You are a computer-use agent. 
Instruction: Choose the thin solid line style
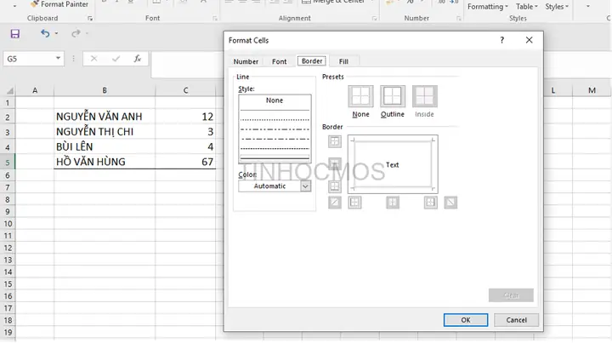[x=275, y=111]
